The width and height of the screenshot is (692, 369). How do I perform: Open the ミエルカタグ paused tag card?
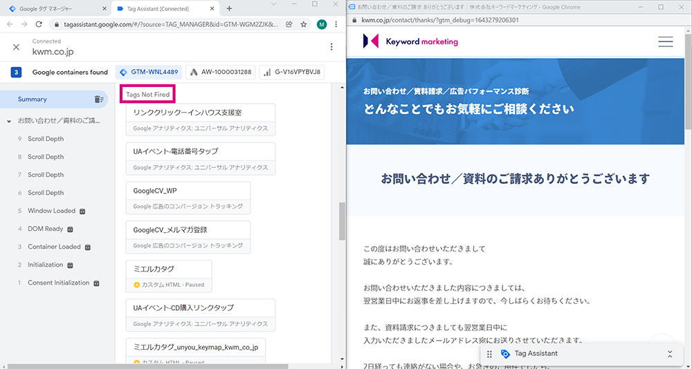coord(169,276)
